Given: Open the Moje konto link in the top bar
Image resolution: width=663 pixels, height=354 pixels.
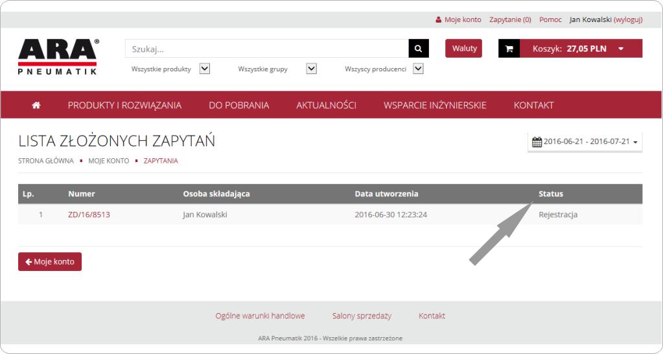Looking at the screenshot, I should (x=463, y=20).
